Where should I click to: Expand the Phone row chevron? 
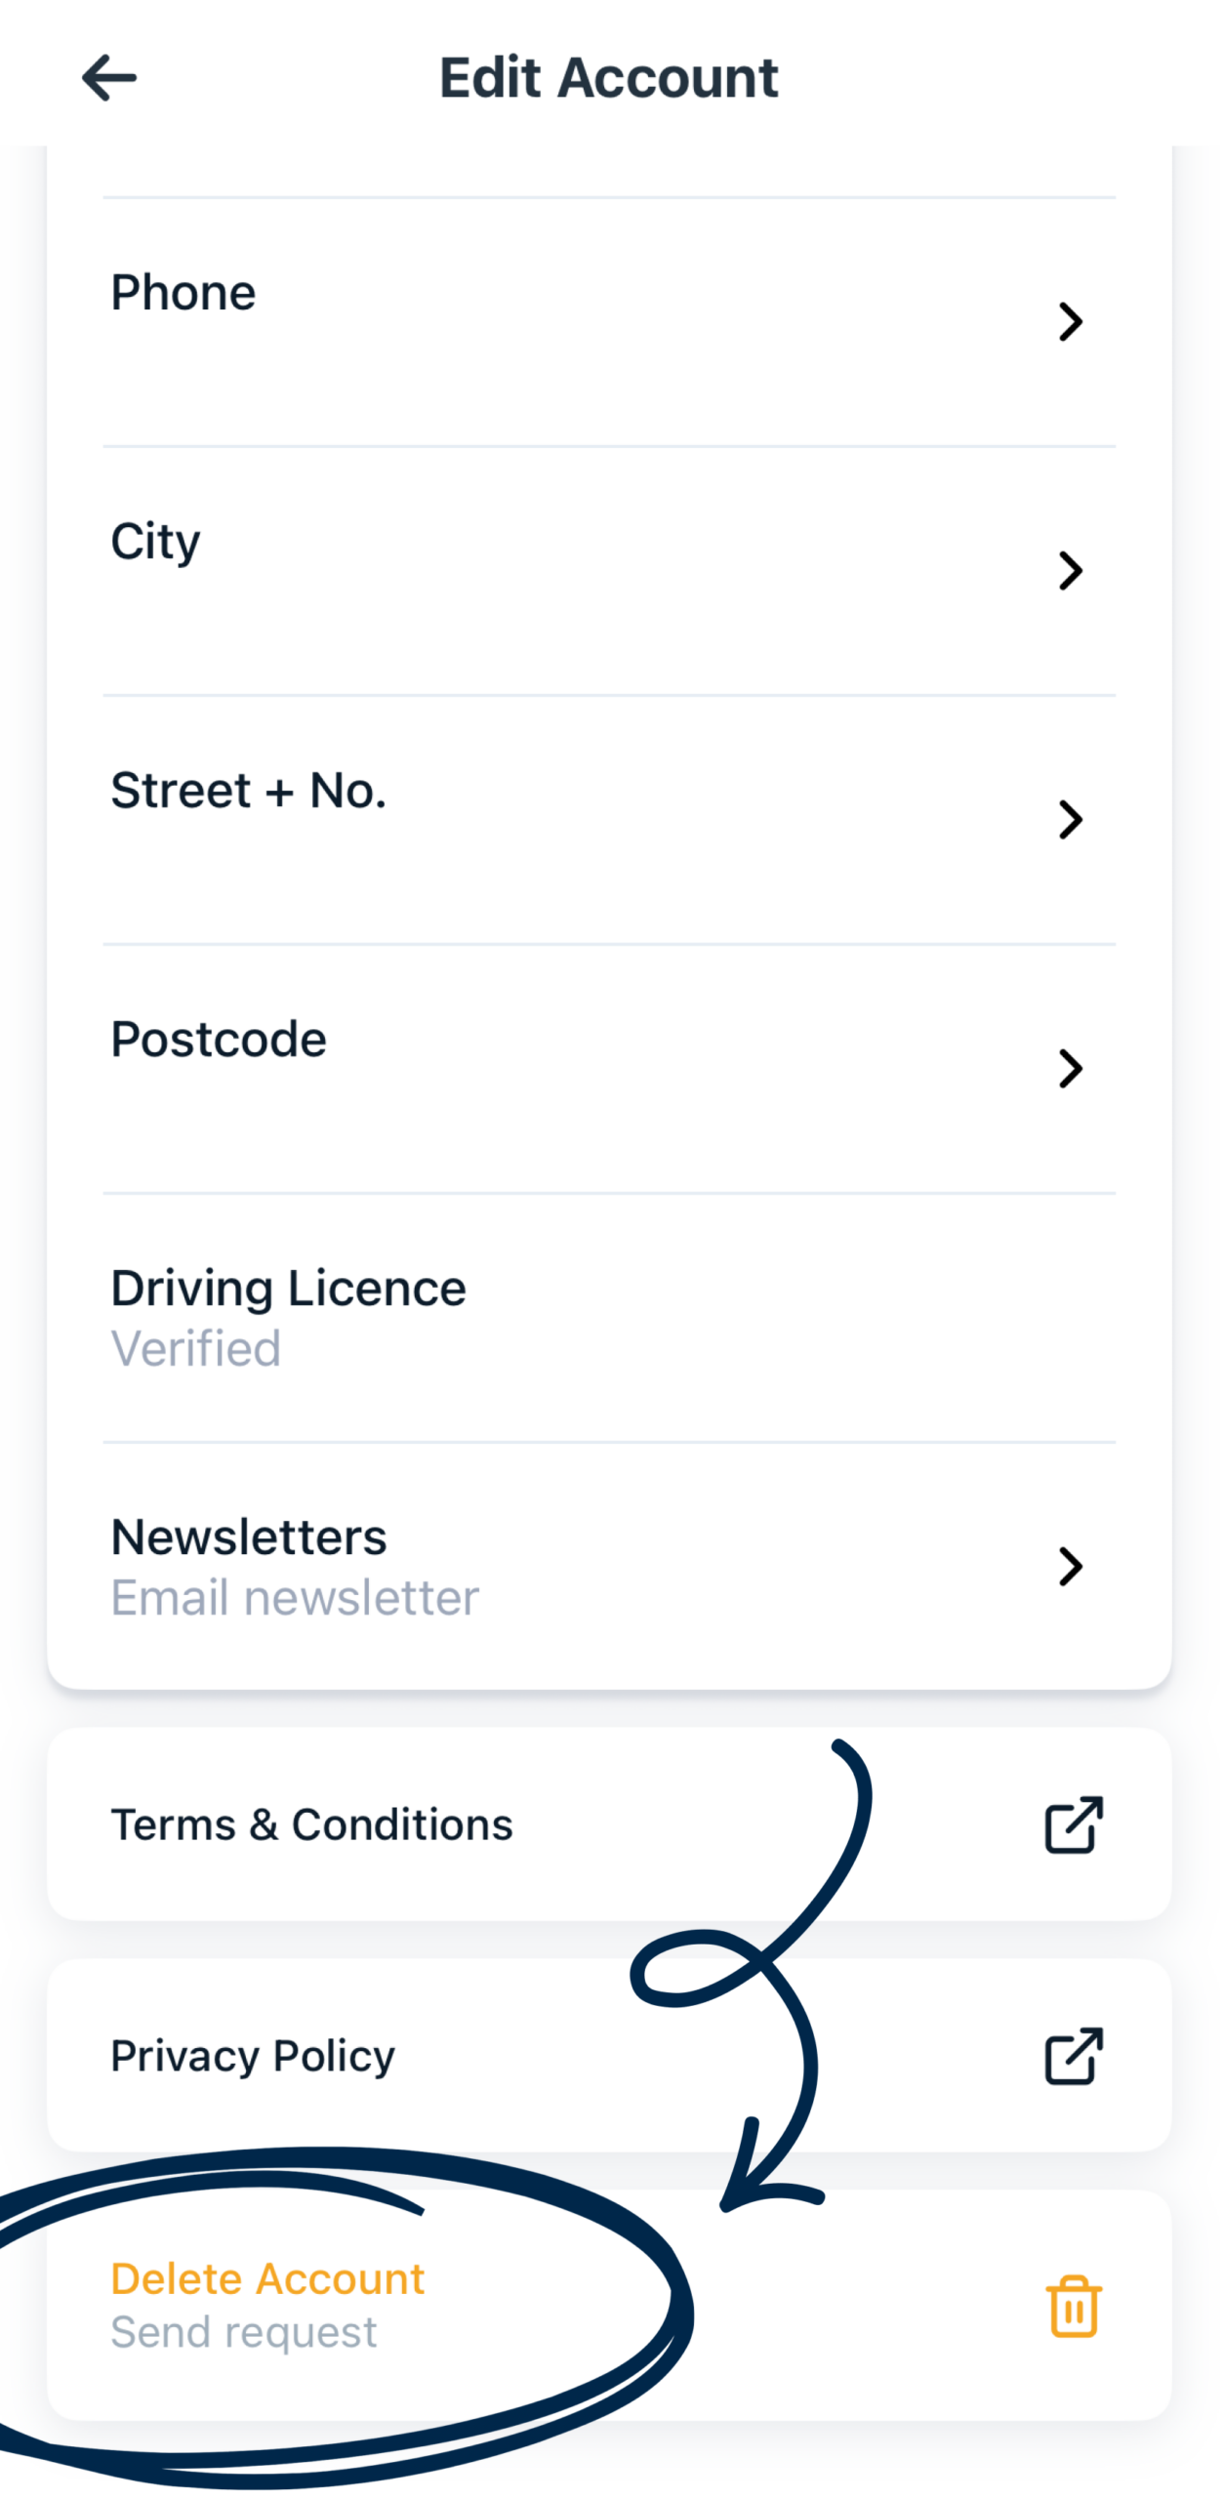pyautogui.click(x=1070, y=321)
